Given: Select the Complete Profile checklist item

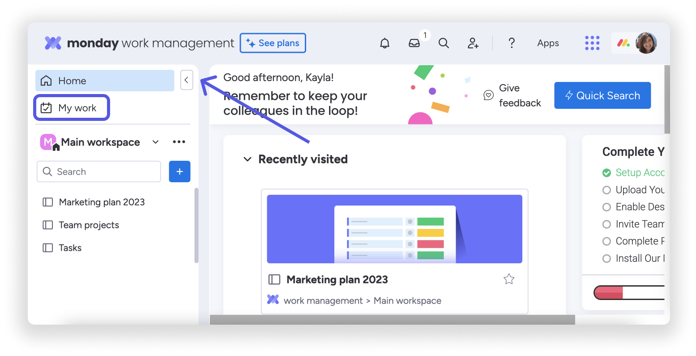Looking at the screenshot, I should tap(633, 241).
